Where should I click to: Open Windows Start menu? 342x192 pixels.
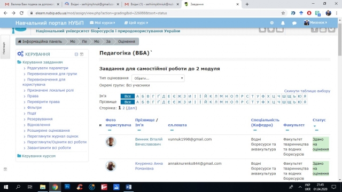coord(6,187)
